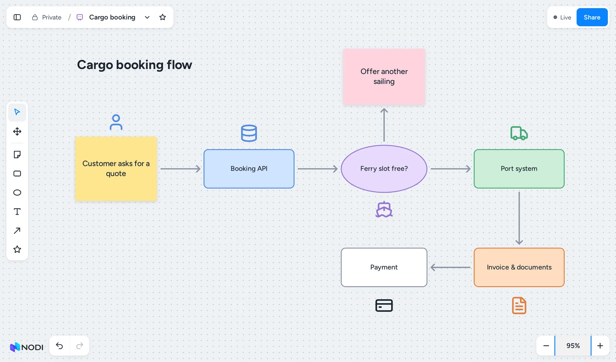Viewport: 616px width, 362px height.
Task: Select the rectangle shape tool
Action: coord(17,173)
